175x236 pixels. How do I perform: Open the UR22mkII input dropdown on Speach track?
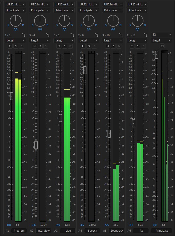pyautogui.click(x=89, y=4)
